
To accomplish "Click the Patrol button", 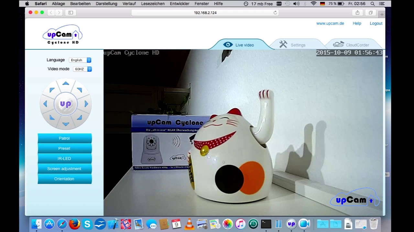I will (65, 138).
